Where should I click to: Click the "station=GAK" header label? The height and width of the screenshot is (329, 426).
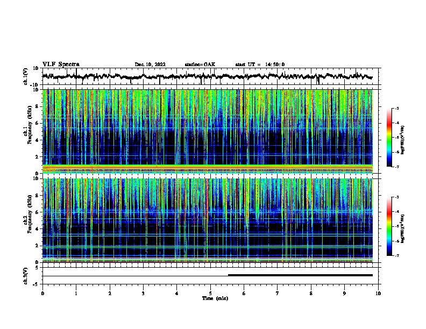[x=200, y=65]
